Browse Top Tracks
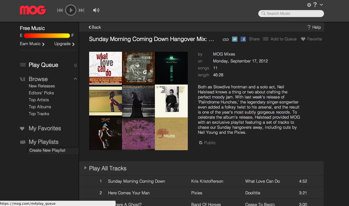Screen dimensions: 349x206 pos(39,114)
